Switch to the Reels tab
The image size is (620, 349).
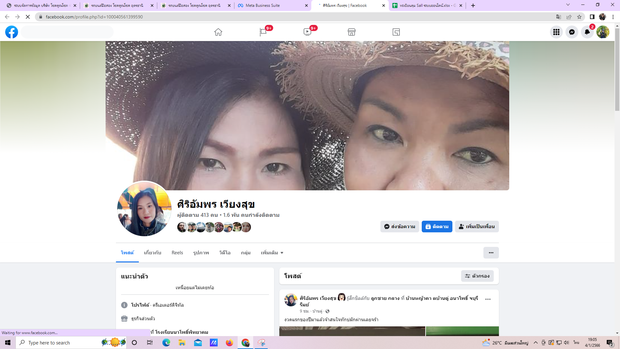pyautogui.click(x=177, y=253)
